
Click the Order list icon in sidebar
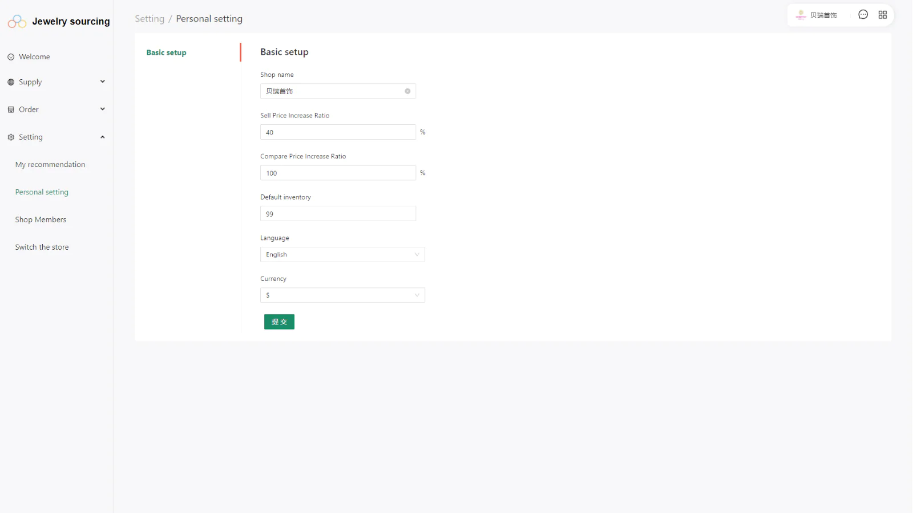[x=11, y=109]
